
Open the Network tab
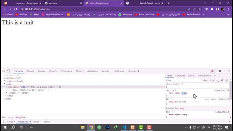[x=53, y=71]
